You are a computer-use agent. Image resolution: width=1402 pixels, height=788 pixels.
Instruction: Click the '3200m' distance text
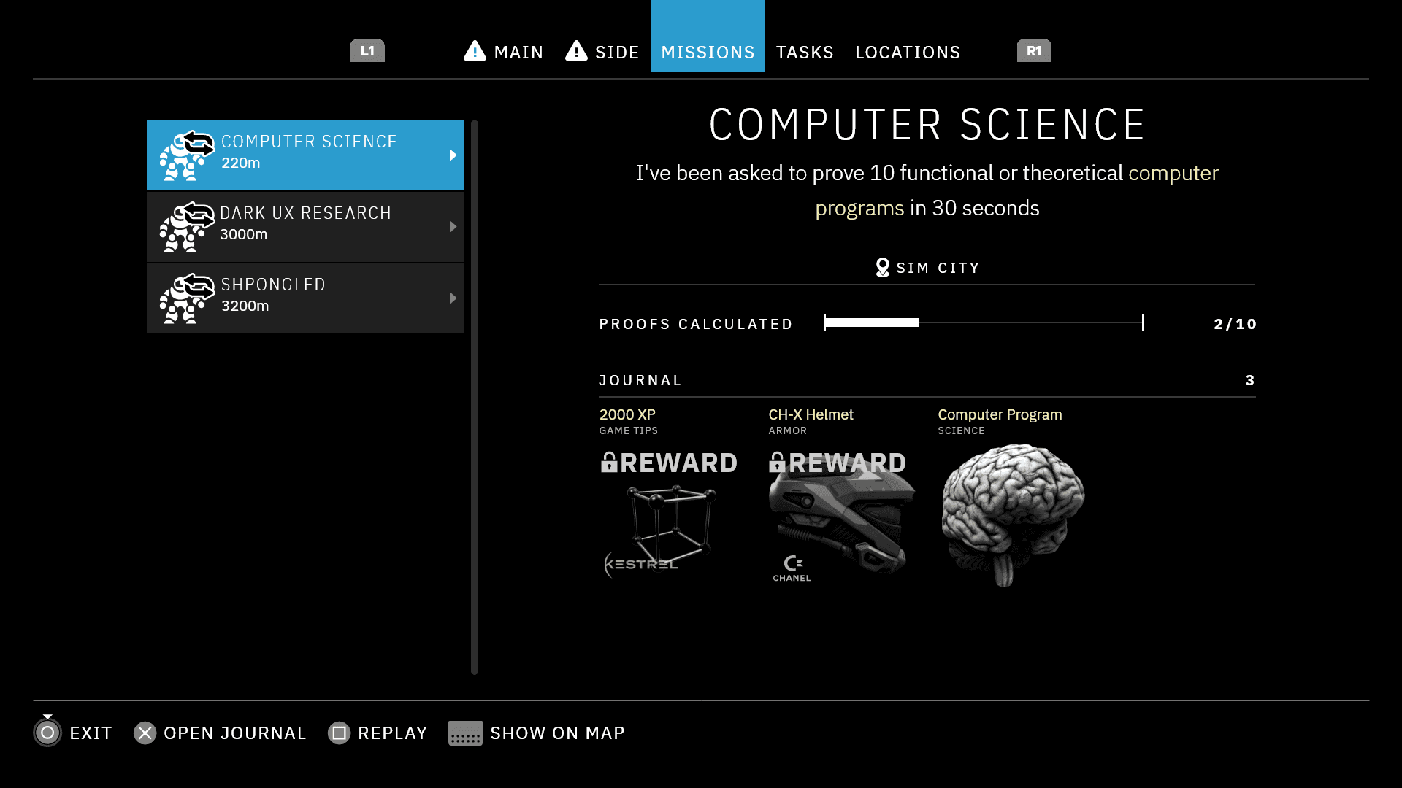pos(245,306)
